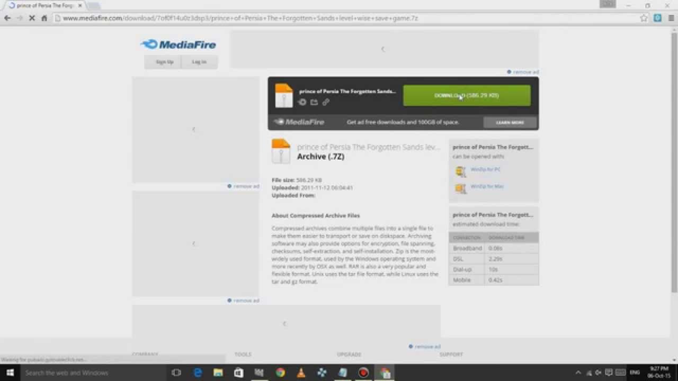Open the action center tray icon
The width and height of the screenshot is (678, 381).
pyautogui.click(x=609, y=373)
